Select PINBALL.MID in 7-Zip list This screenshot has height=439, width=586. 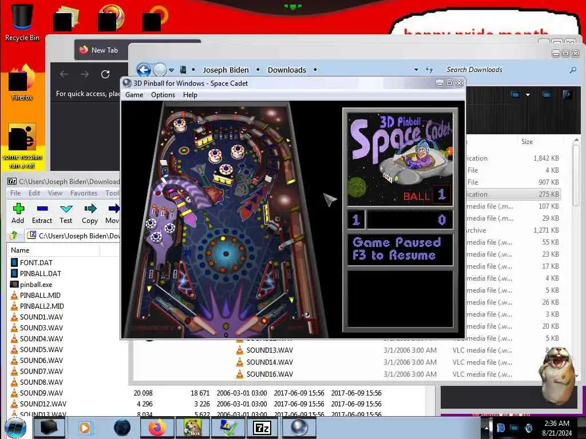pos(40,296)
